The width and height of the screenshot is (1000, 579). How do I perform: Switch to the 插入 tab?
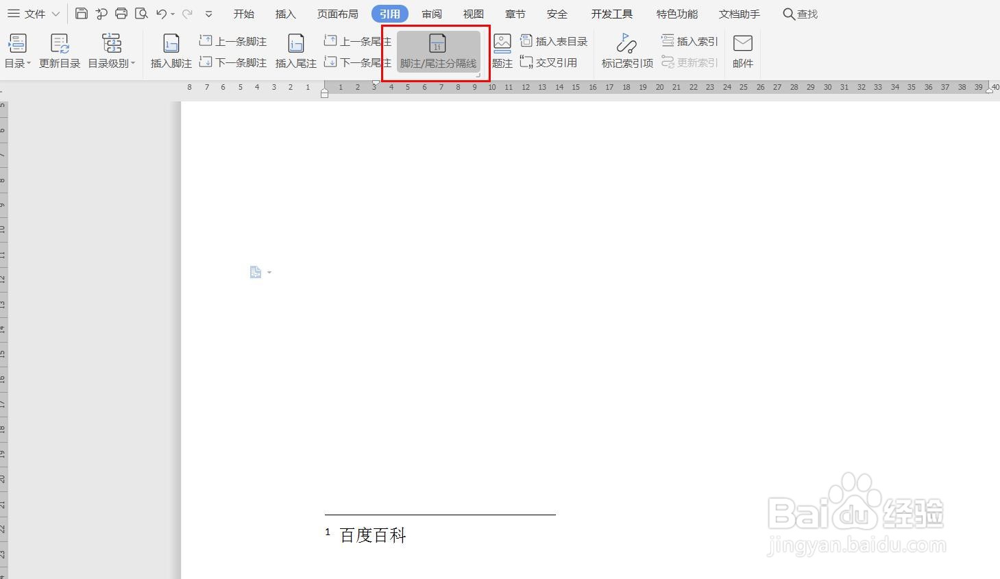coord(285,14)
